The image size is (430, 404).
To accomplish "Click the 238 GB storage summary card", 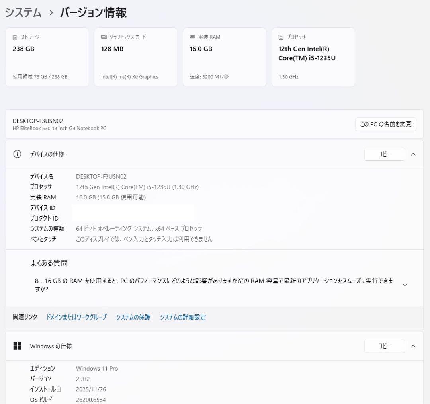I will coord(47,57).
